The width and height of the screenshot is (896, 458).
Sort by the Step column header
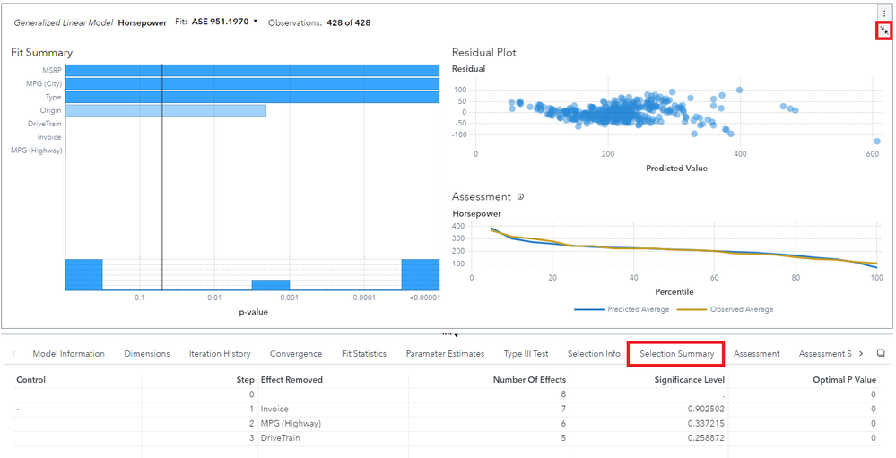(245, 380)
